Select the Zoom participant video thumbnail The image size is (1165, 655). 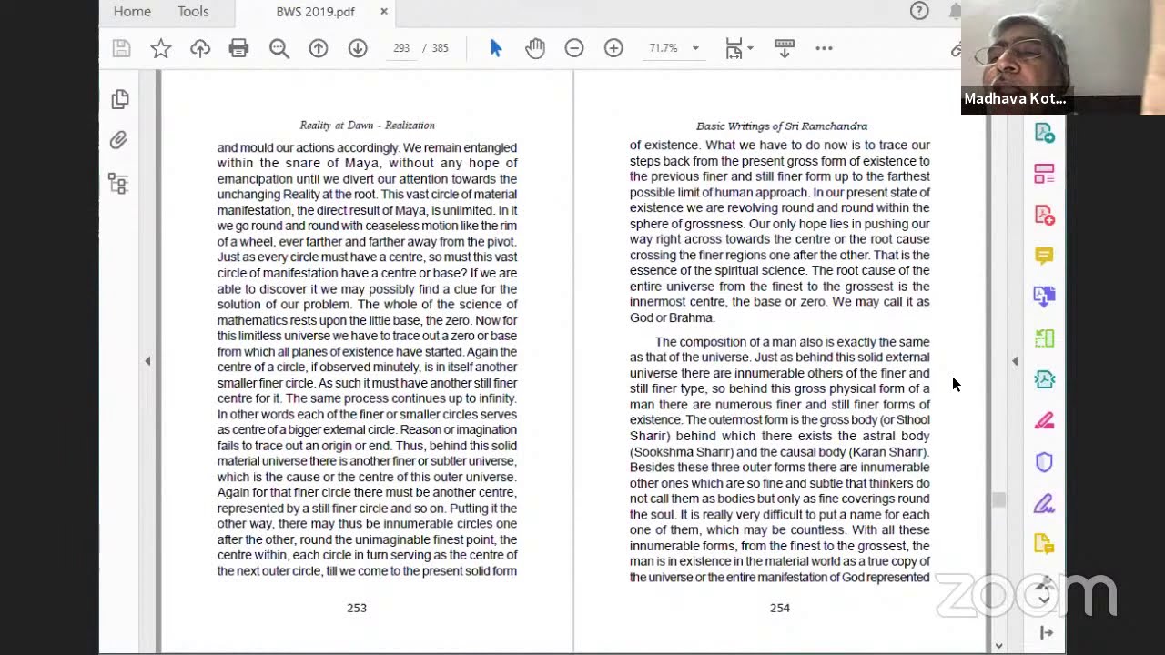[x=1063, y=56]
